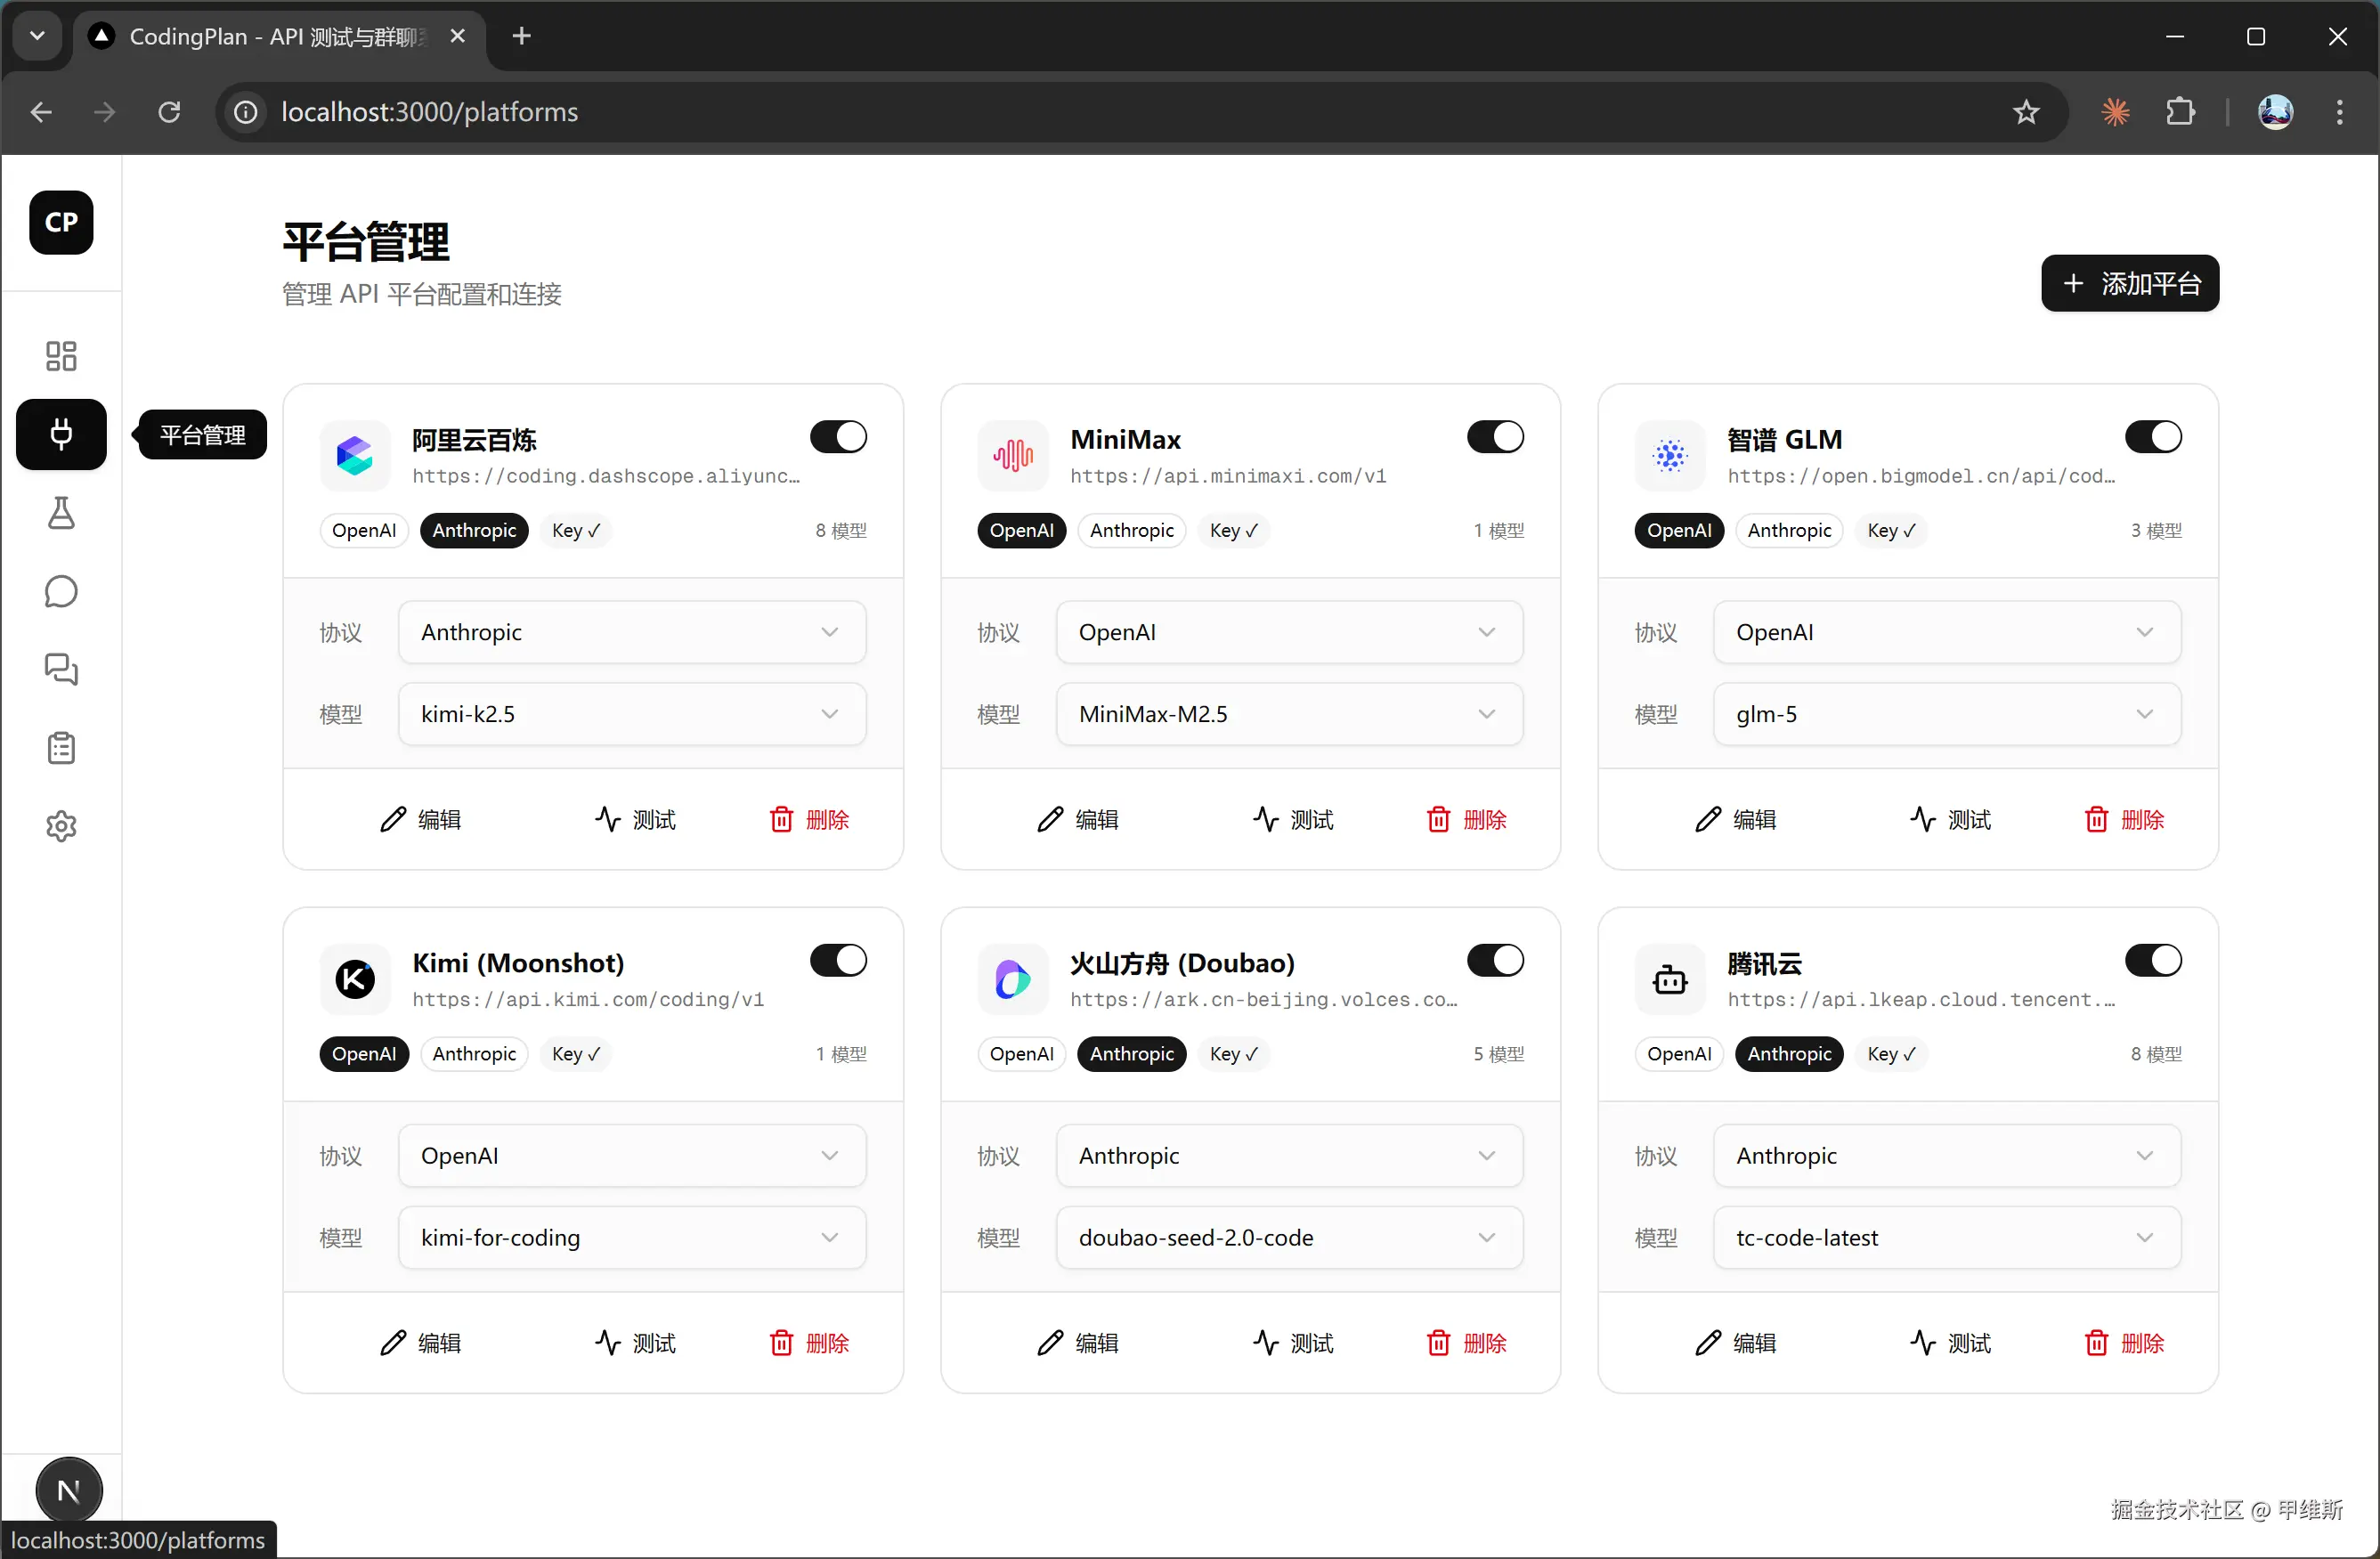2380x1559 pixels.
Task: Click the 添加平台 button
Action: click(x=2130, y=284)
